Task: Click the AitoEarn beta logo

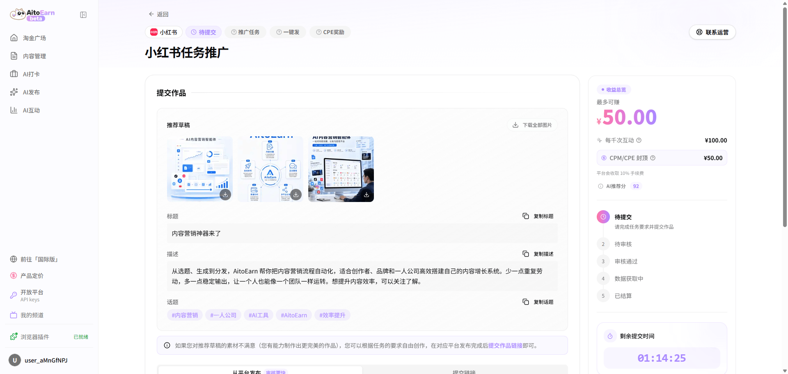Action: [32, 14]
